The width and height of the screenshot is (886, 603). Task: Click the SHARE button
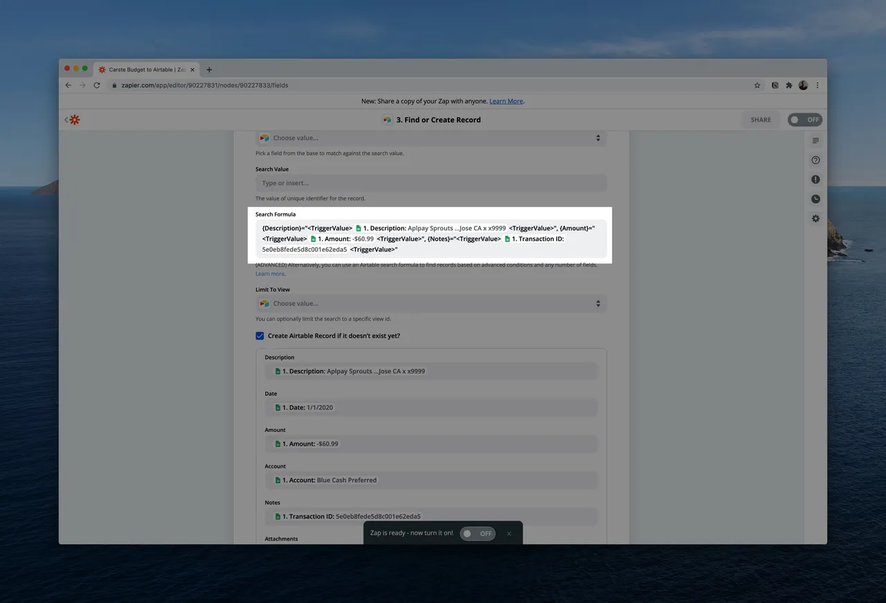761,120
